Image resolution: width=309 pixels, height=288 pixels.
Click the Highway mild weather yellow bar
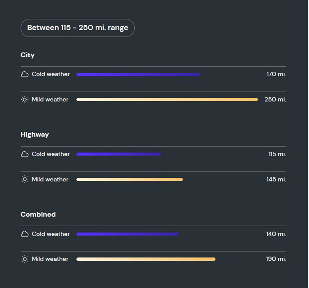129,179
